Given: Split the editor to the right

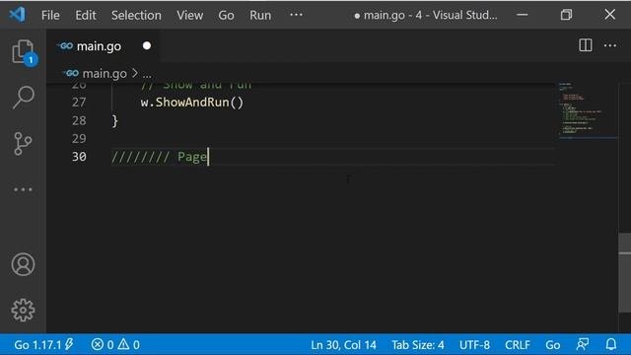Looking at the screenshot, I should point(585,45).
